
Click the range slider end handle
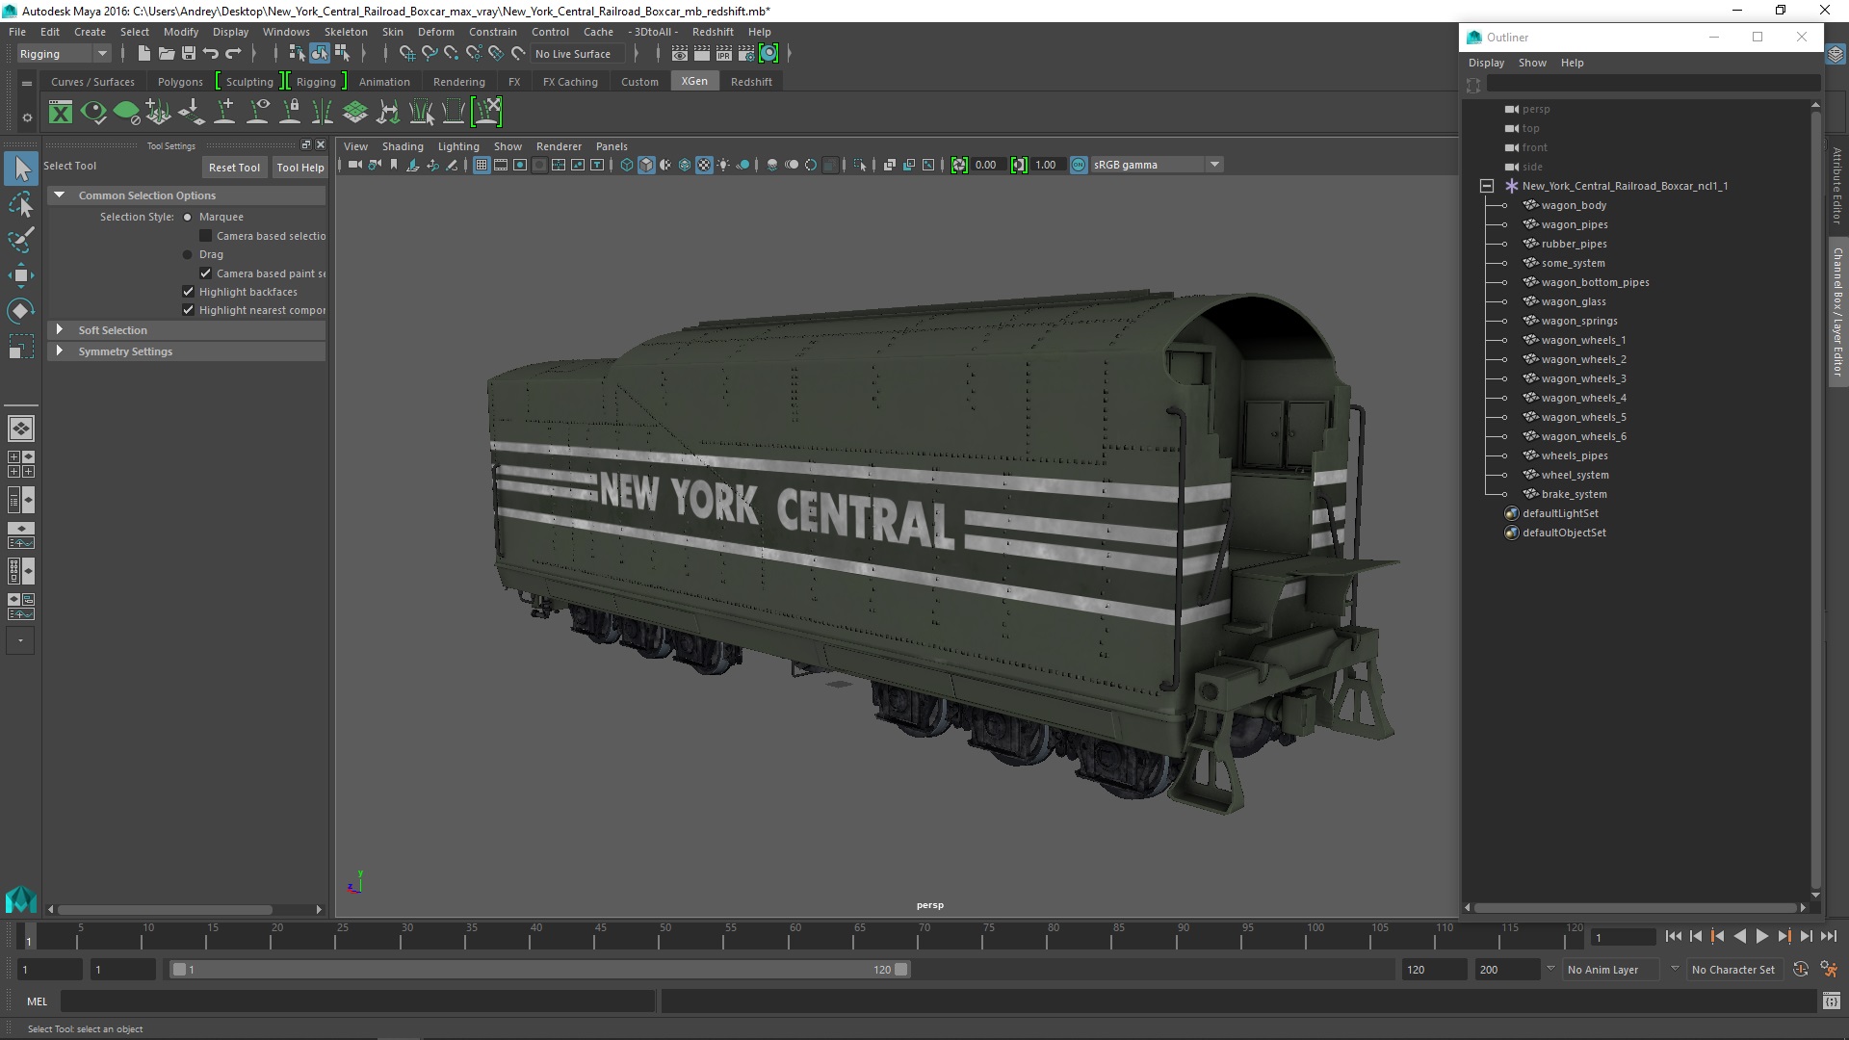(x=901, y=970)
